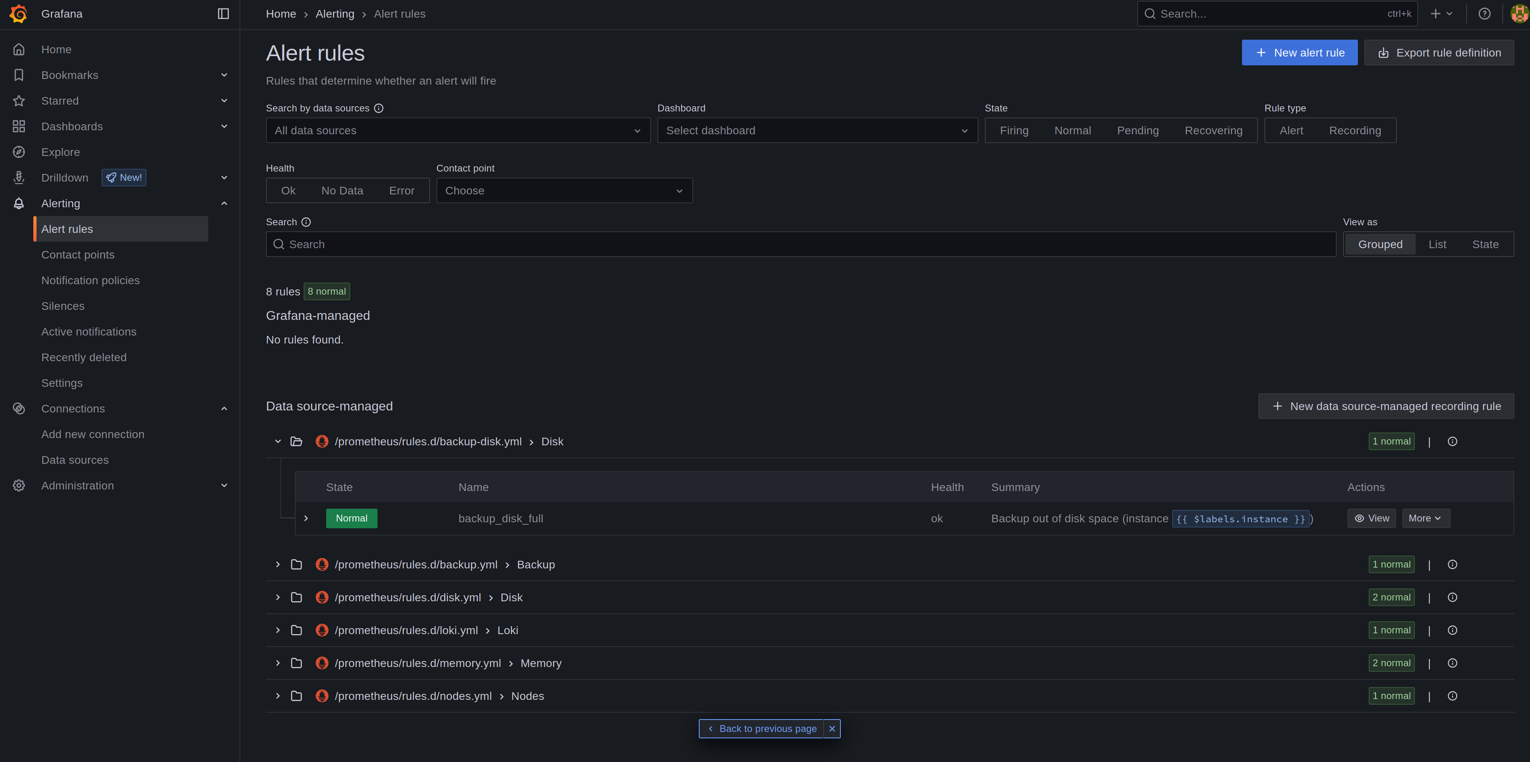
Task: Click the Search field info icon
Action: click(306, 222)
